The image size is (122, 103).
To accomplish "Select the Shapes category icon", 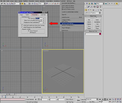I will pyautogui.click(x=89, y=10).
